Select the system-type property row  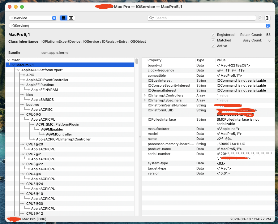coord(208,163)
